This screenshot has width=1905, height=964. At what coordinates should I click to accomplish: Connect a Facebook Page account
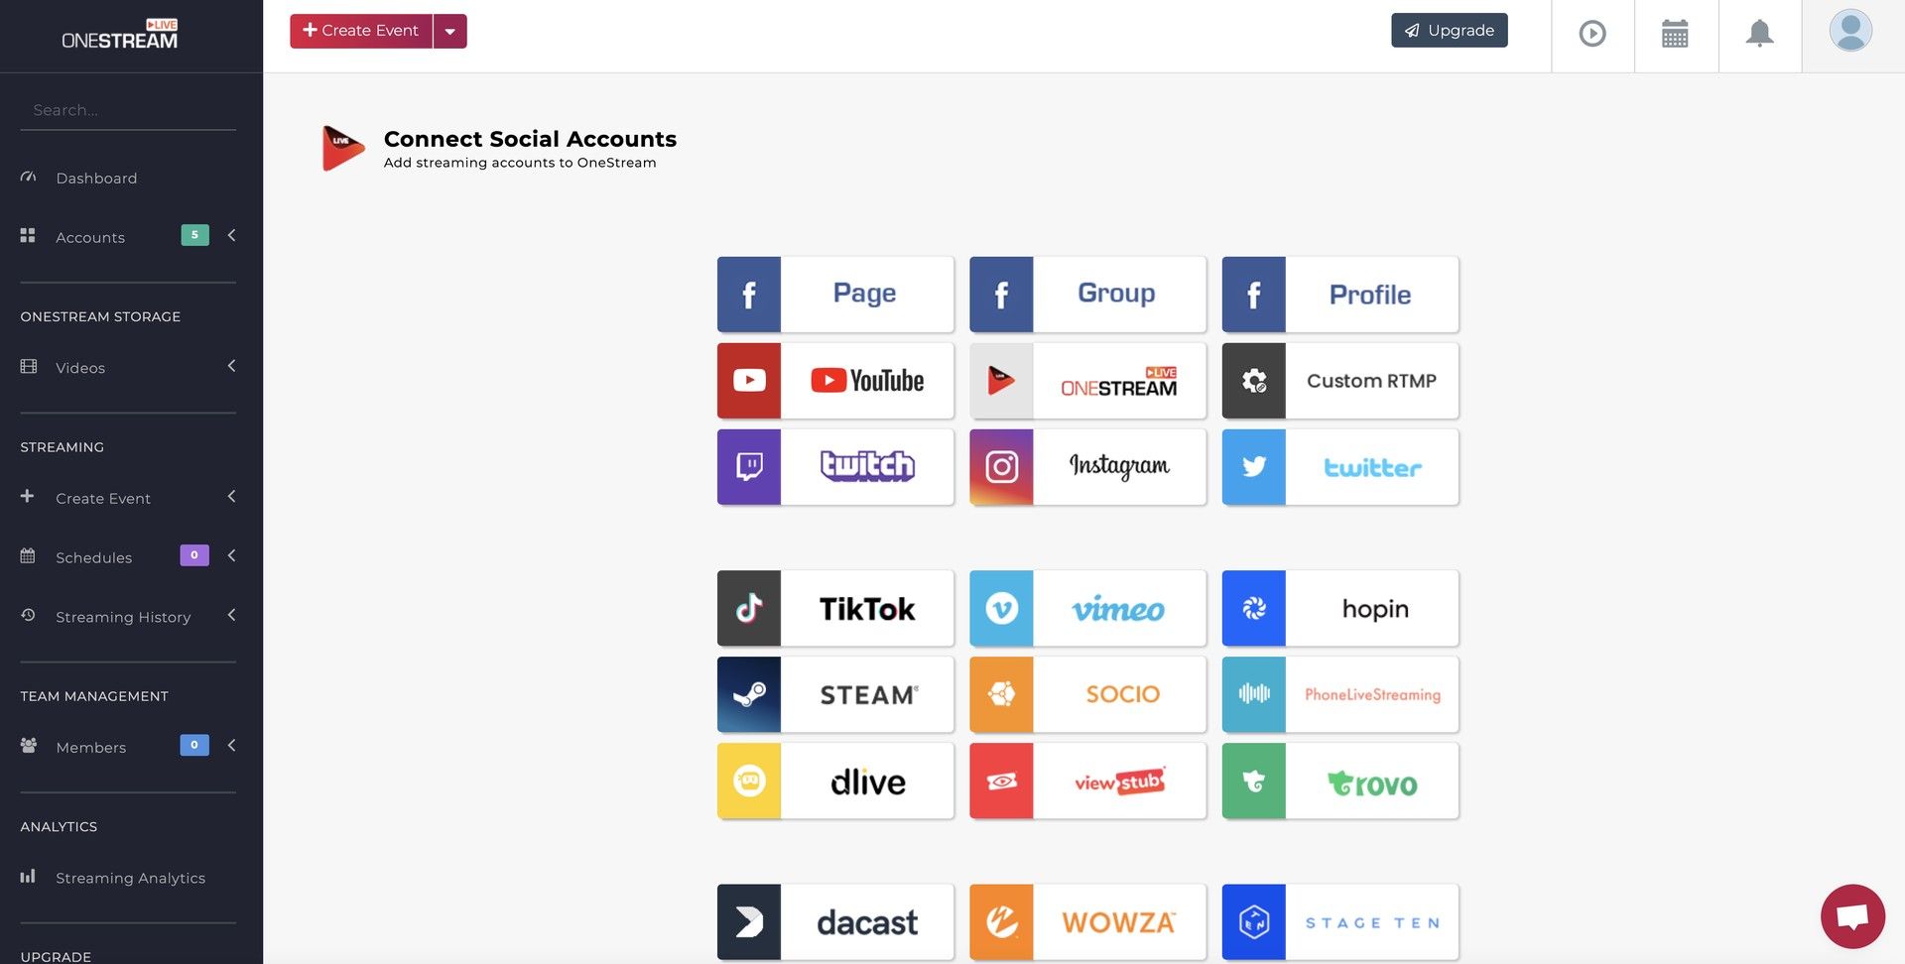(x=834, y=295)
